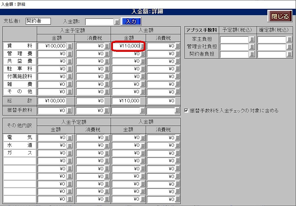Open calculator for 駐車料 received amount
This screenshot has width=296, height=206.
tap(143, 69)
